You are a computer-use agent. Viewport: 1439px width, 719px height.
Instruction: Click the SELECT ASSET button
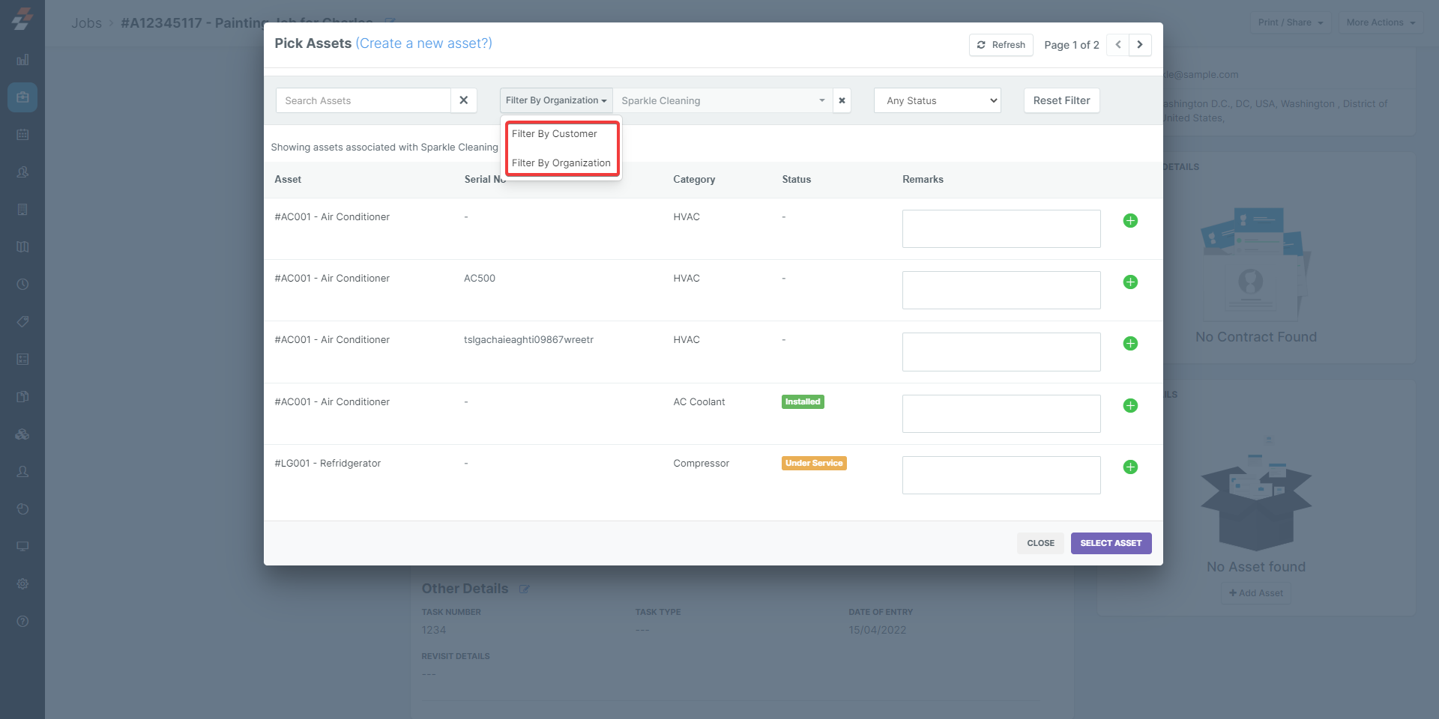coord(1111,543)
